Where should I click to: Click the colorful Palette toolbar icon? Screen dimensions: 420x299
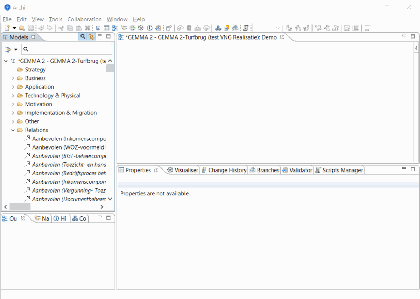pyautogui.click(x=133, y=28)
